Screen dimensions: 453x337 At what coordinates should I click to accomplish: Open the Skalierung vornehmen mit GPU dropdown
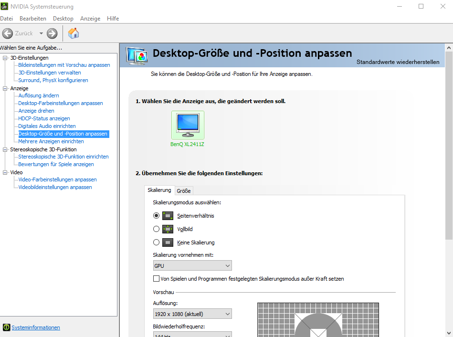click(192, 265)
